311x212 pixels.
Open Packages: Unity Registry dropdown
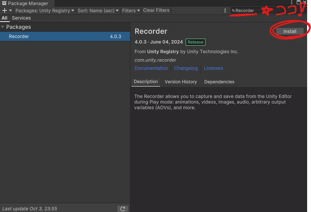pyautogui.click(x=44, y=10)
